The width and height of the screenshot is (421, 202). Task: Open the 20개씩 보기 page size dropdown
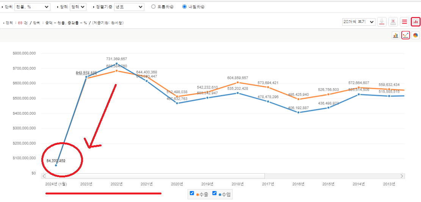[x=358, y=22]
